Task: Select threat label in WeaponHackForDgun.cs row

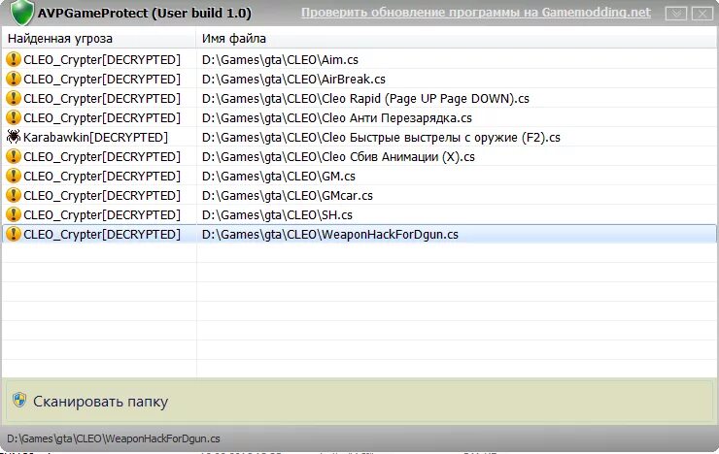Action: point(102,235)
